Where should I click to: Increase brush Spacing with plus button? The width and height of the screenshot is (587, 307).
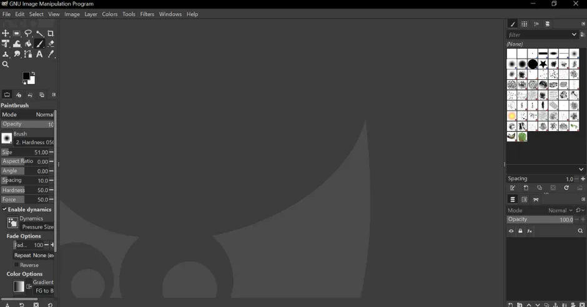tap(583, 178)
